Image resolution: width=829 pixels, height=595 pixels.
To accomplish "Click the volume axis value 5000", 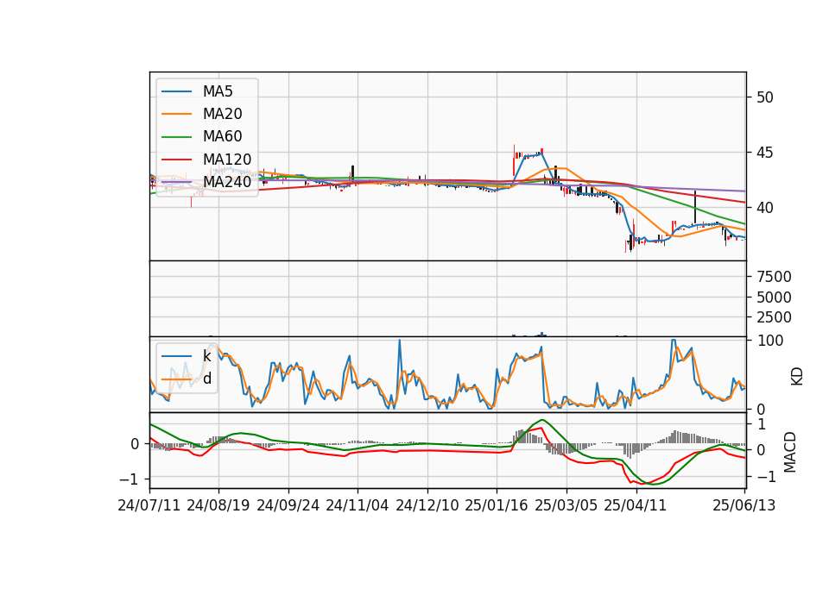I will tap(774, 297).
